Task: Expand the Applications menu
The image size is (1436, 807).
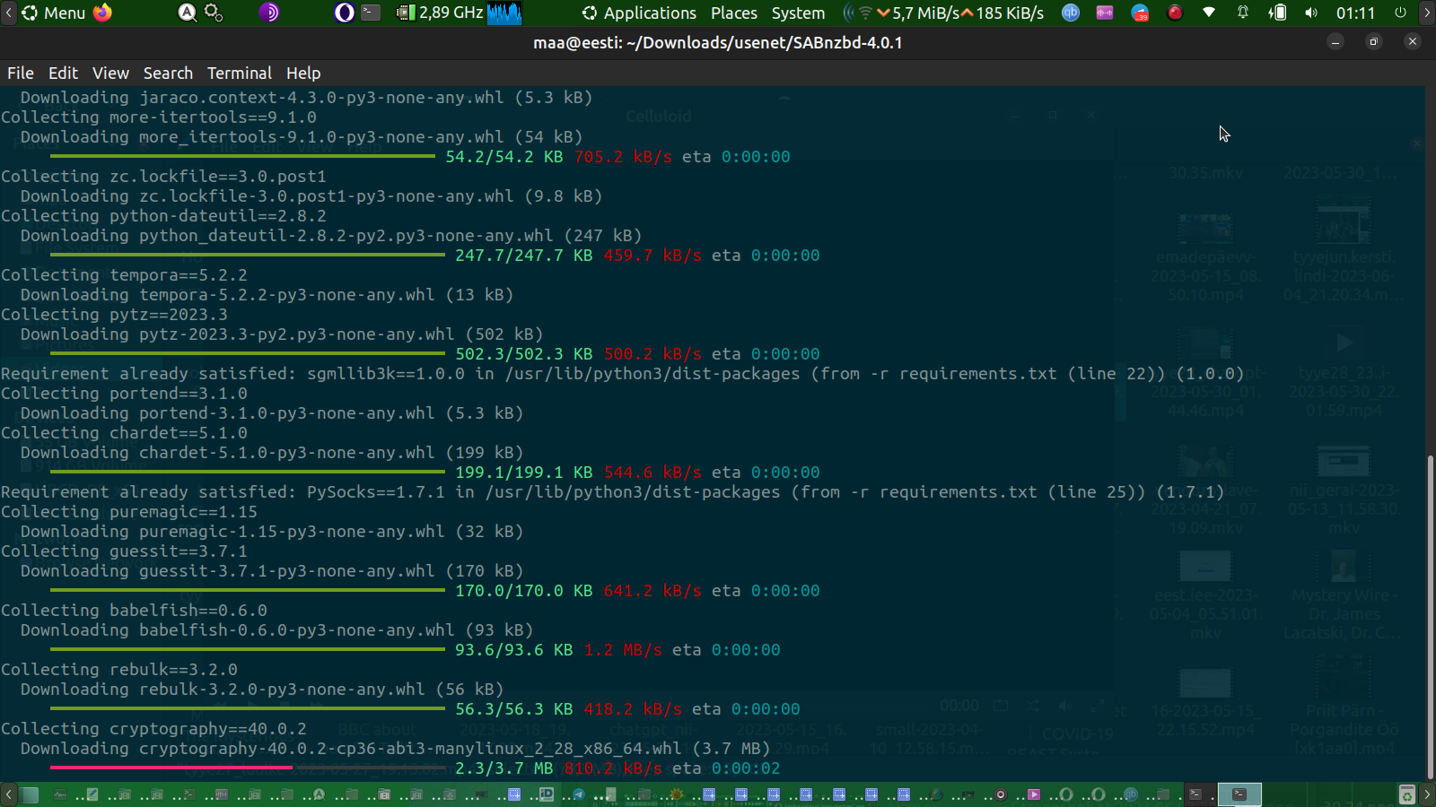Action: (x=639, y=13)
